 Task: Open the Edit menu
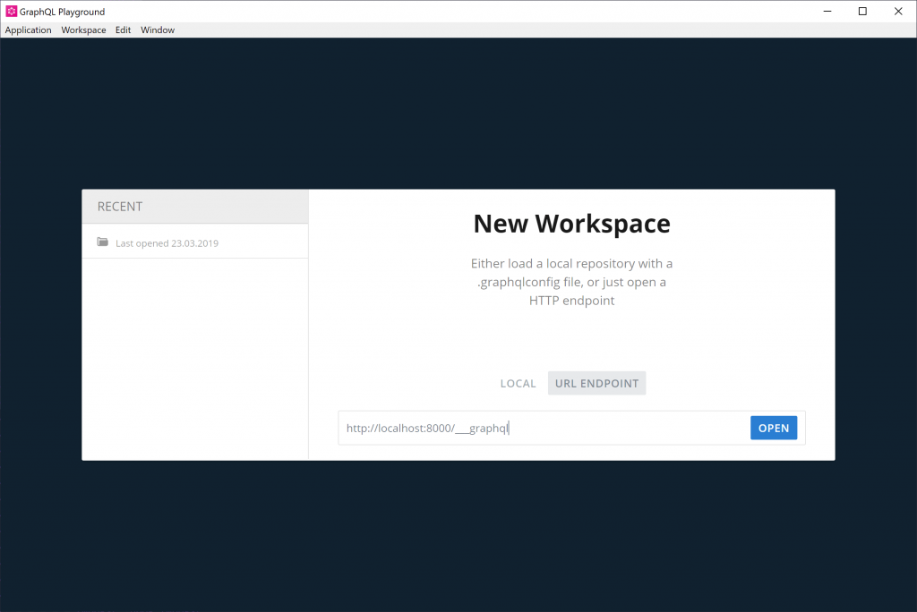(x=123, y=30)
